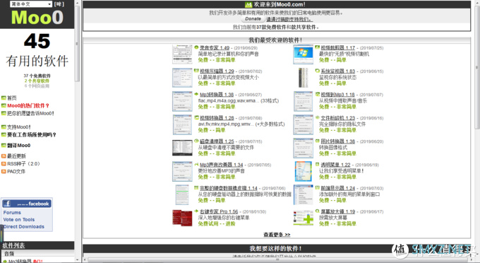Image resolution: width=480 pixels, height=263 pixels.
Task: Click 把你的愿望告诉Moo0! sidebar link
Action: pos(30,113)
